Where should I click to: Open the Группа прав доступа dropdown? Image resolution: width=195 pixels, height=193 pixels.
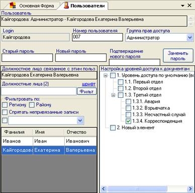190,38
